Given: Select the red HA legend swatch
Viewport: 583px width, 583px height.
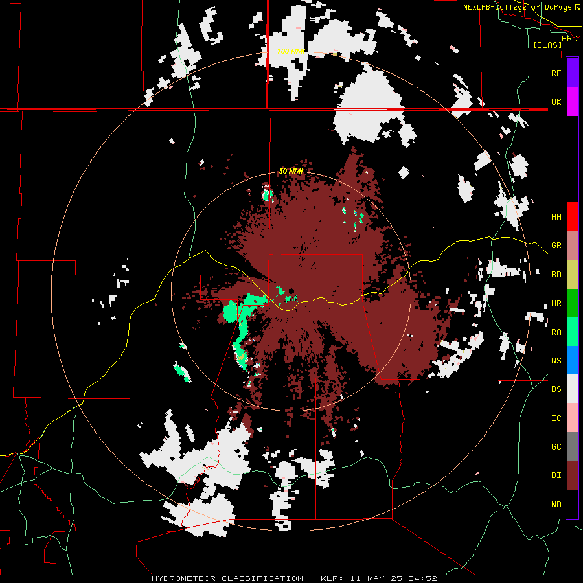Looking at the screenshot, I should click(x=572, y=216).
